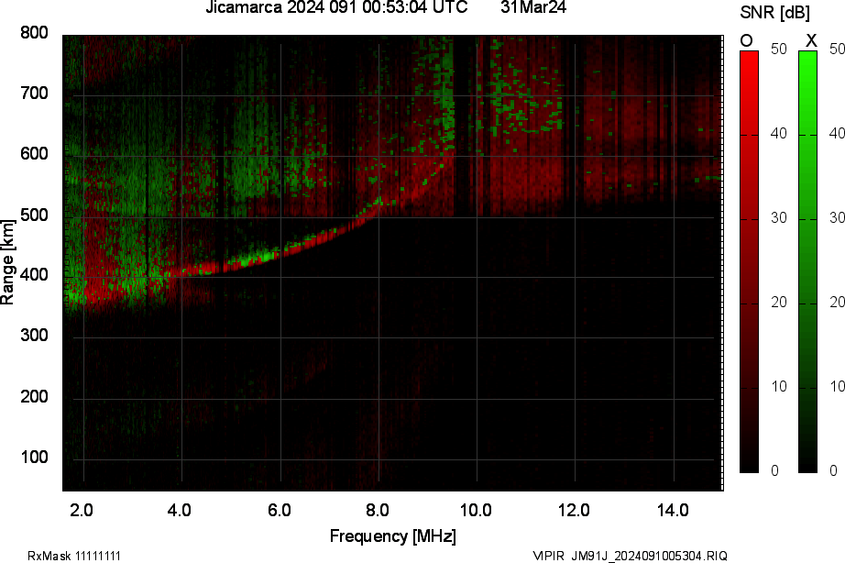Click the green X-mode SNR colorbar

[807, 261]
